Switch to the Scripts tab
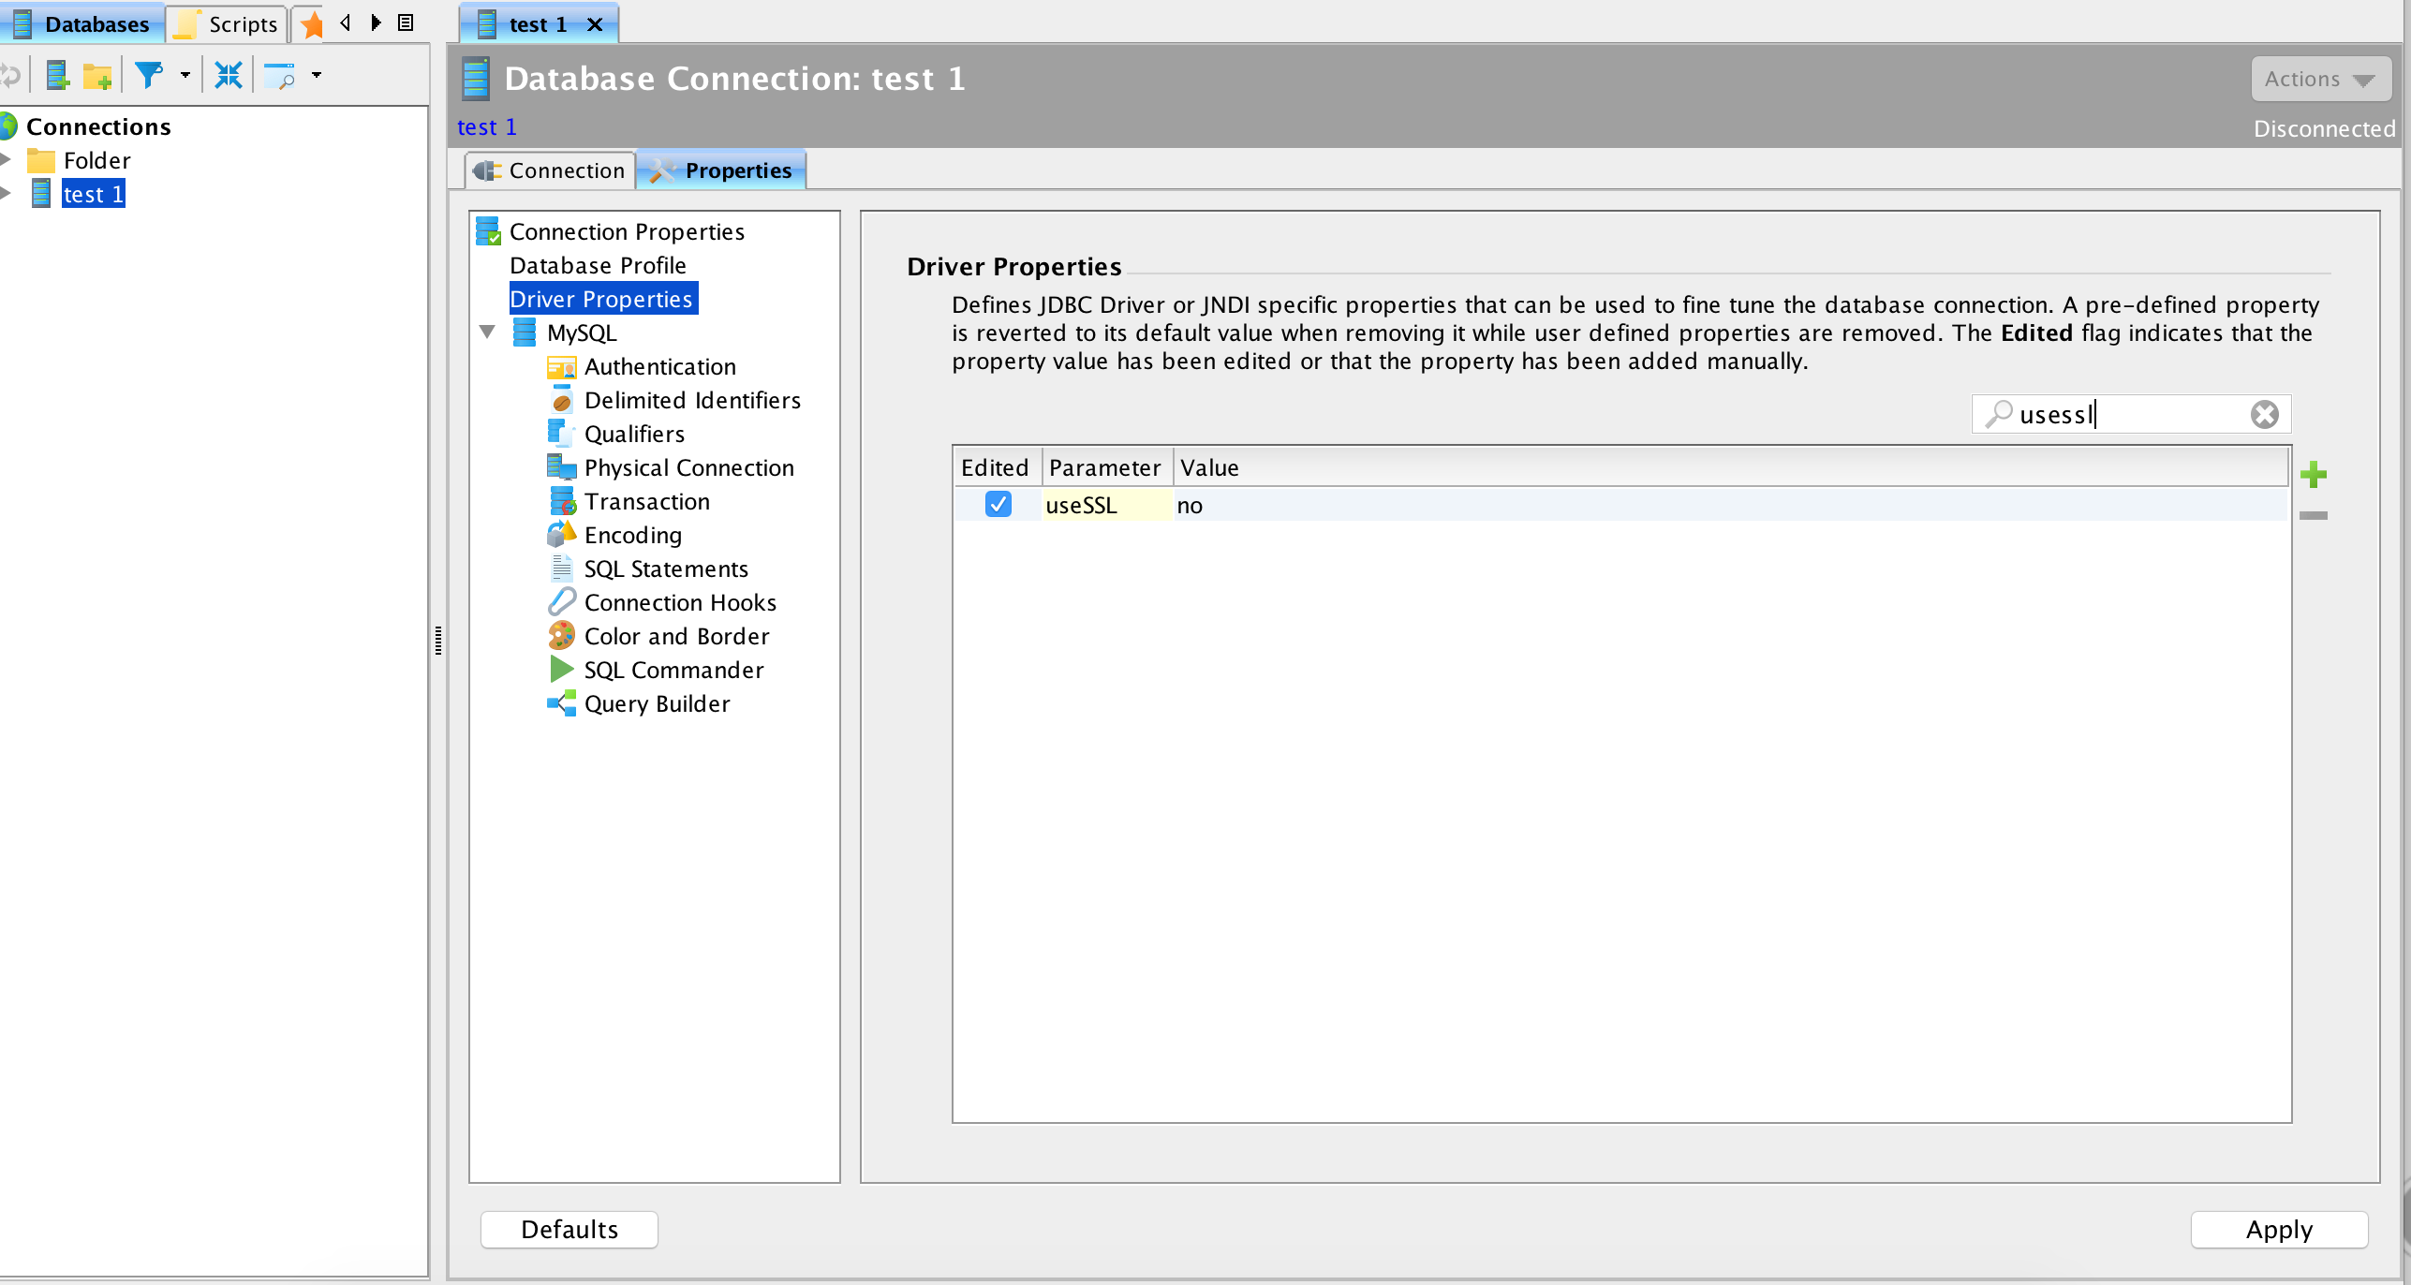Viewport: 2411px width, 1285px height. pyautogui.click(x=228, y=24)
